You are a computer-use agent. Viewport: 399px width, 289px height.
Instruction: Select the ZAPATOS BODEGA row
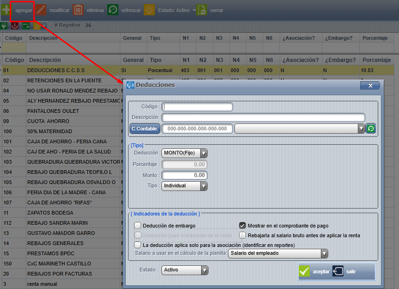tap(62, 213)
